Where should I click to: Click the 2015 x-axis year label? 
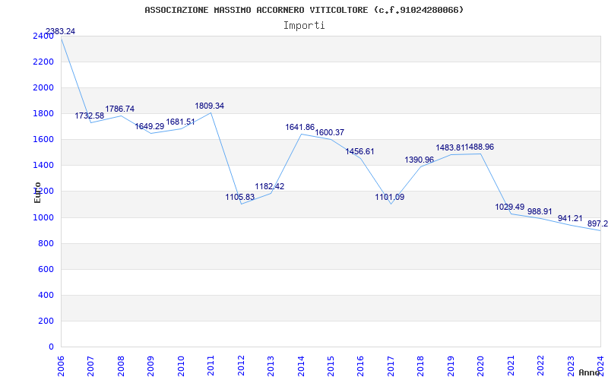(331, 366)
